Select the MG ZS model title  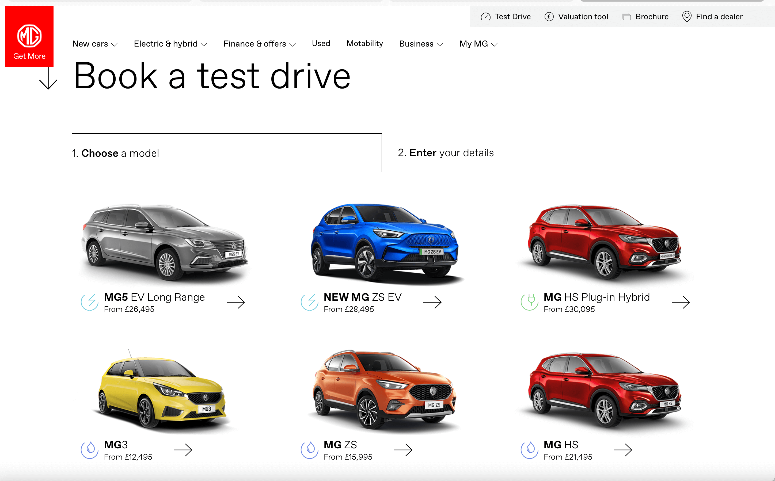point(340,445)
